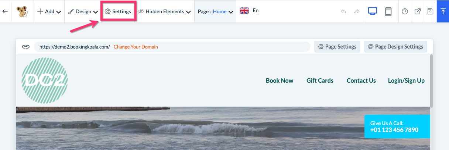Click the BookingKoala koala logo
This screenshot has height=150, width=449.
coord(23,11)
